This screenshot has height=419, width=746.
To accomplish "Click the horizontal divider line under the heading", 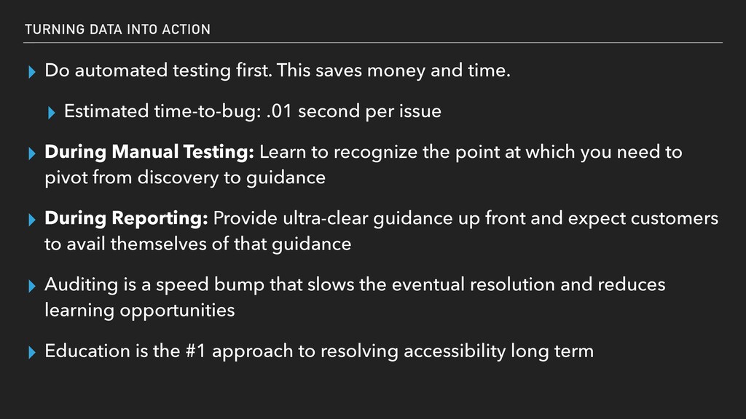I will click(373, 43).
